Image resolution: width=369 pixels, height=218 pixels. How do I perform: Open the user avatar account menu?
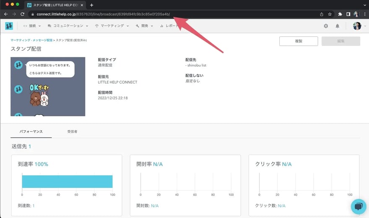(x=358, y=26)
